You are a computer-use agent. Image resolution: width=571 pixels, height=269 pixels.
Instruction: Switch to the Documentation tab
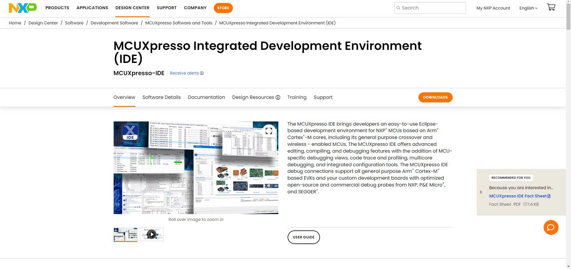click(x=206, y=97)
